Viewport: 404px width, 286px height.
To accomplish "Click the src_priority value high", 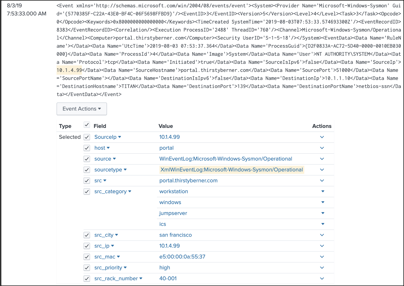I will click(x=165, y=268).
